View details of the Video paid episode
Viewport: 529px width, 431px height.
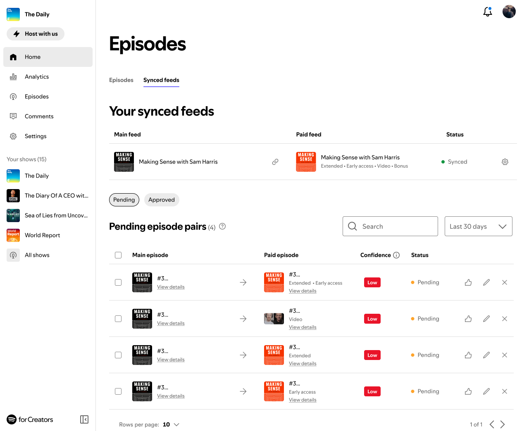303,327
